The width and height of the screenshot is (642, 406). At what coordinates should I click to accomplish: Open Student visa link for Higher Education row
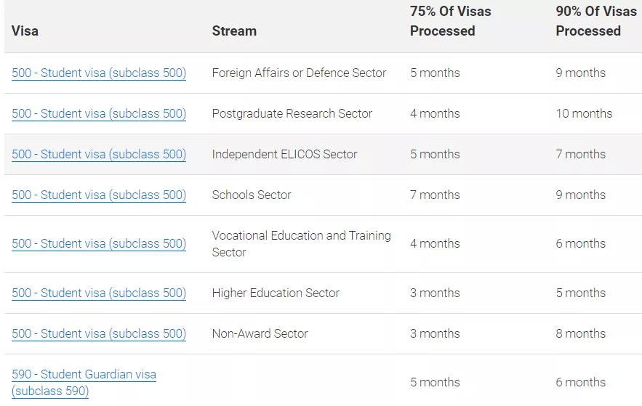(99, 293)
